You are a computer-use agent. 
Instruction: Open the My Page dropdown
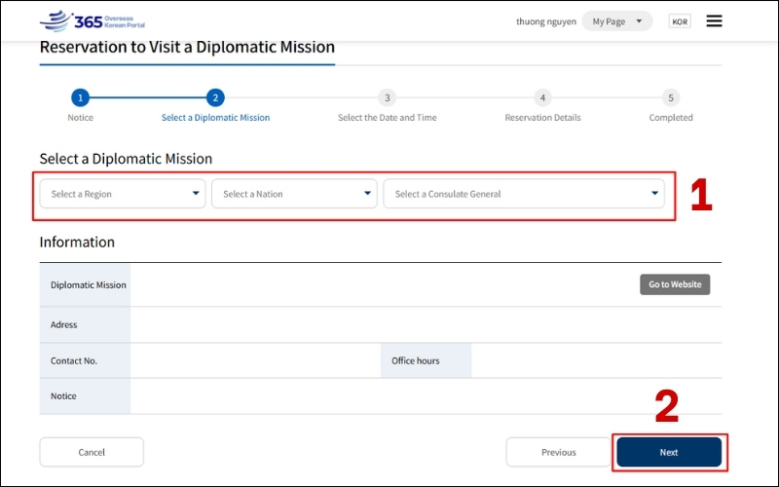tap(617, 21)
